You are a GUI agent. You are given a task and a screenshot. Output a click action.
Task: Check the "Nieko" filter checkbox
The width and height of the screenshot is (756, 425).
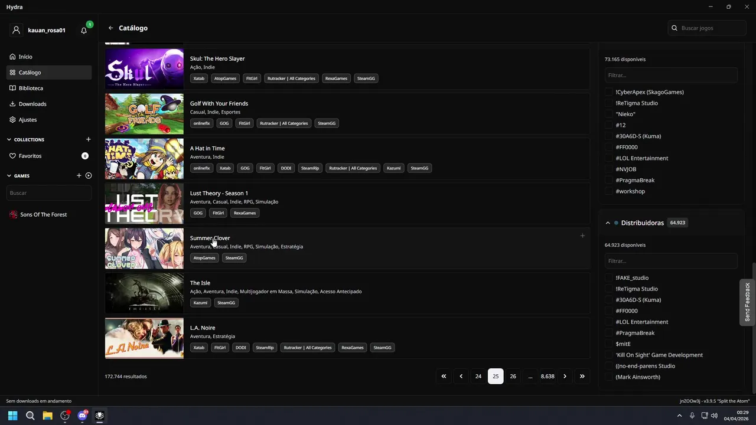point(608,114)
